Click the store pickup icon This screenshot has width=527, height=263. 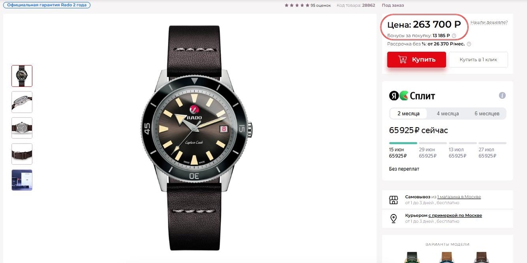tap(394, 200)
